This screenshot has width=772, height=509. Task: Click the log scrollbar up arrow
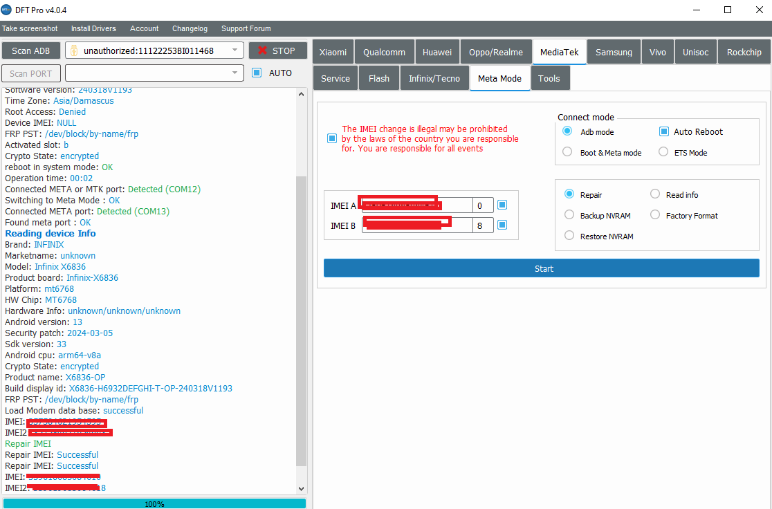[x=301, y=93]
